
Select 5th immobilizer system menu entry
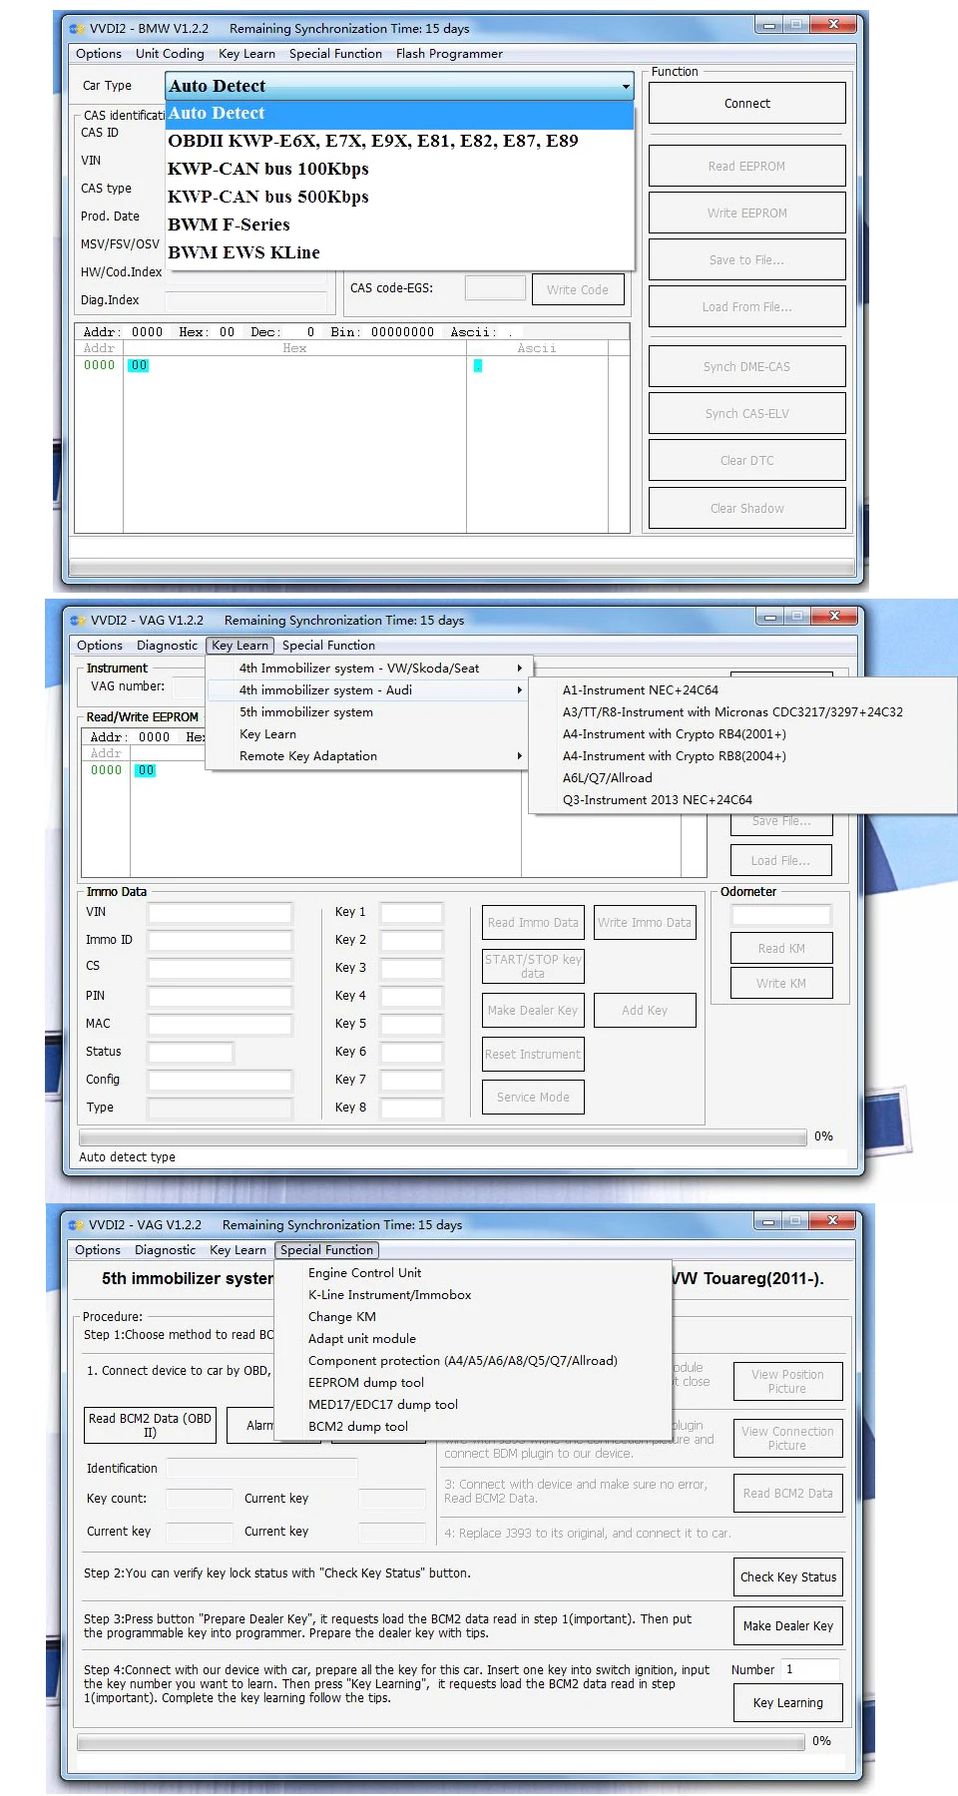pyautogui.click(x=367, y=712)
